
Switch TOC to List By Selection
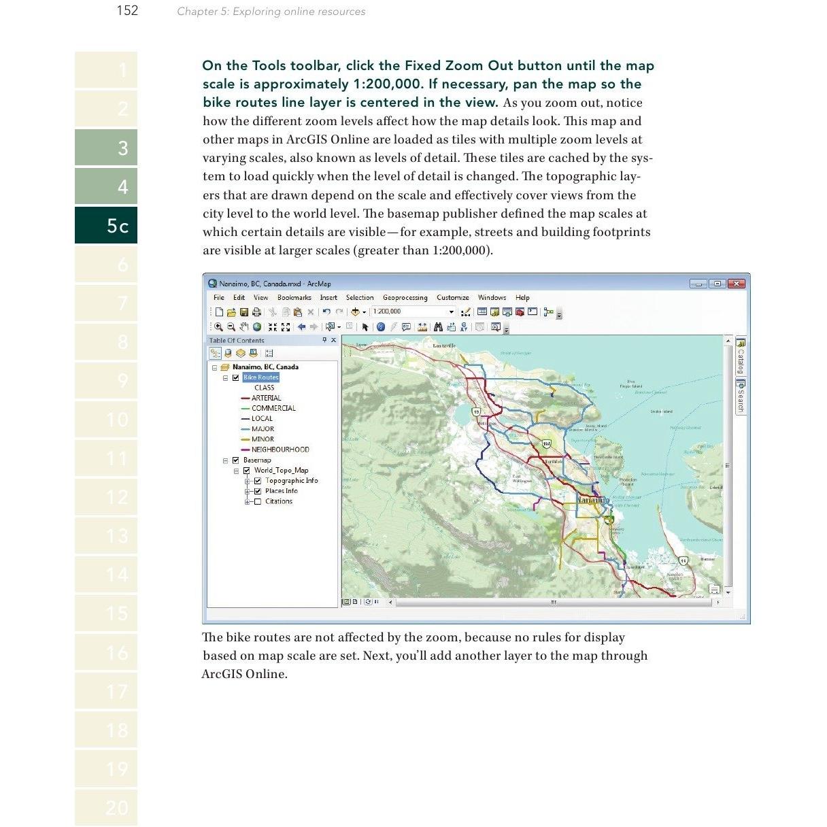(253, 353)
